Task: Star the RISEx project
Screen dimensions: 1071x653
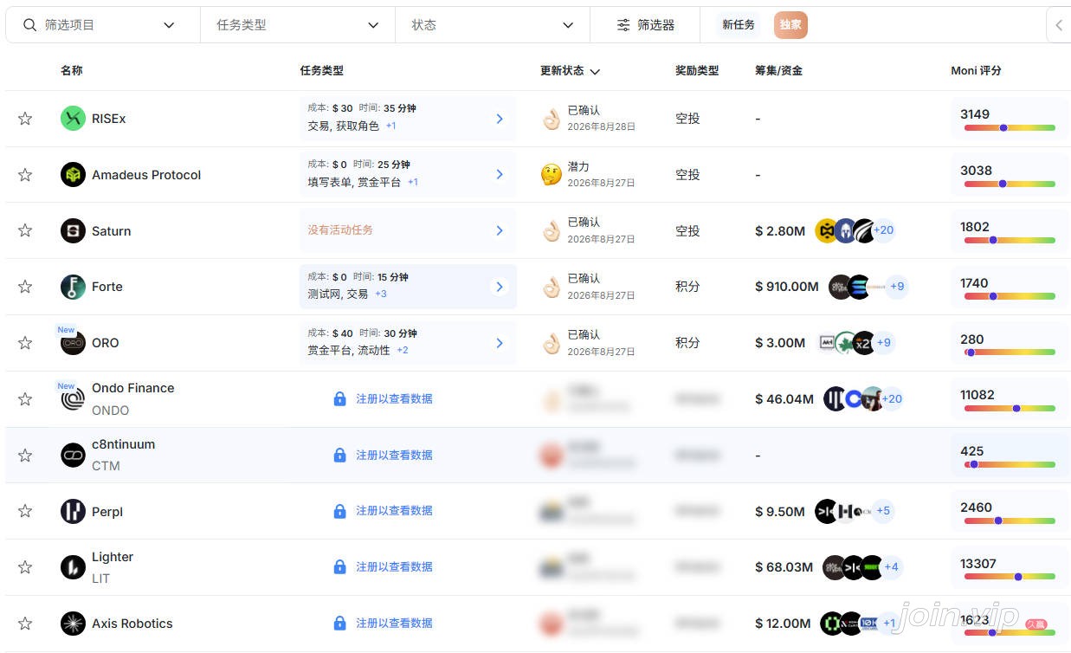Action: 25,119
